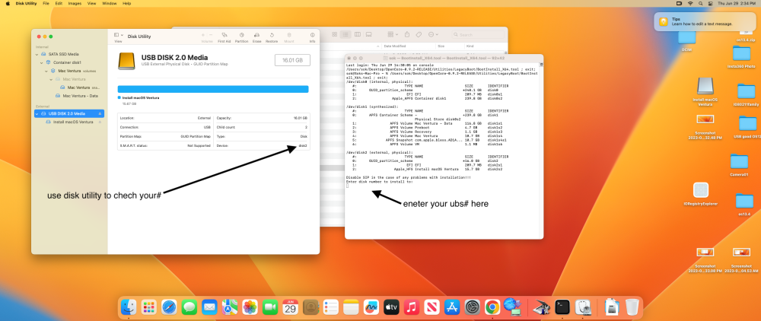Open the Window menu

109,3
